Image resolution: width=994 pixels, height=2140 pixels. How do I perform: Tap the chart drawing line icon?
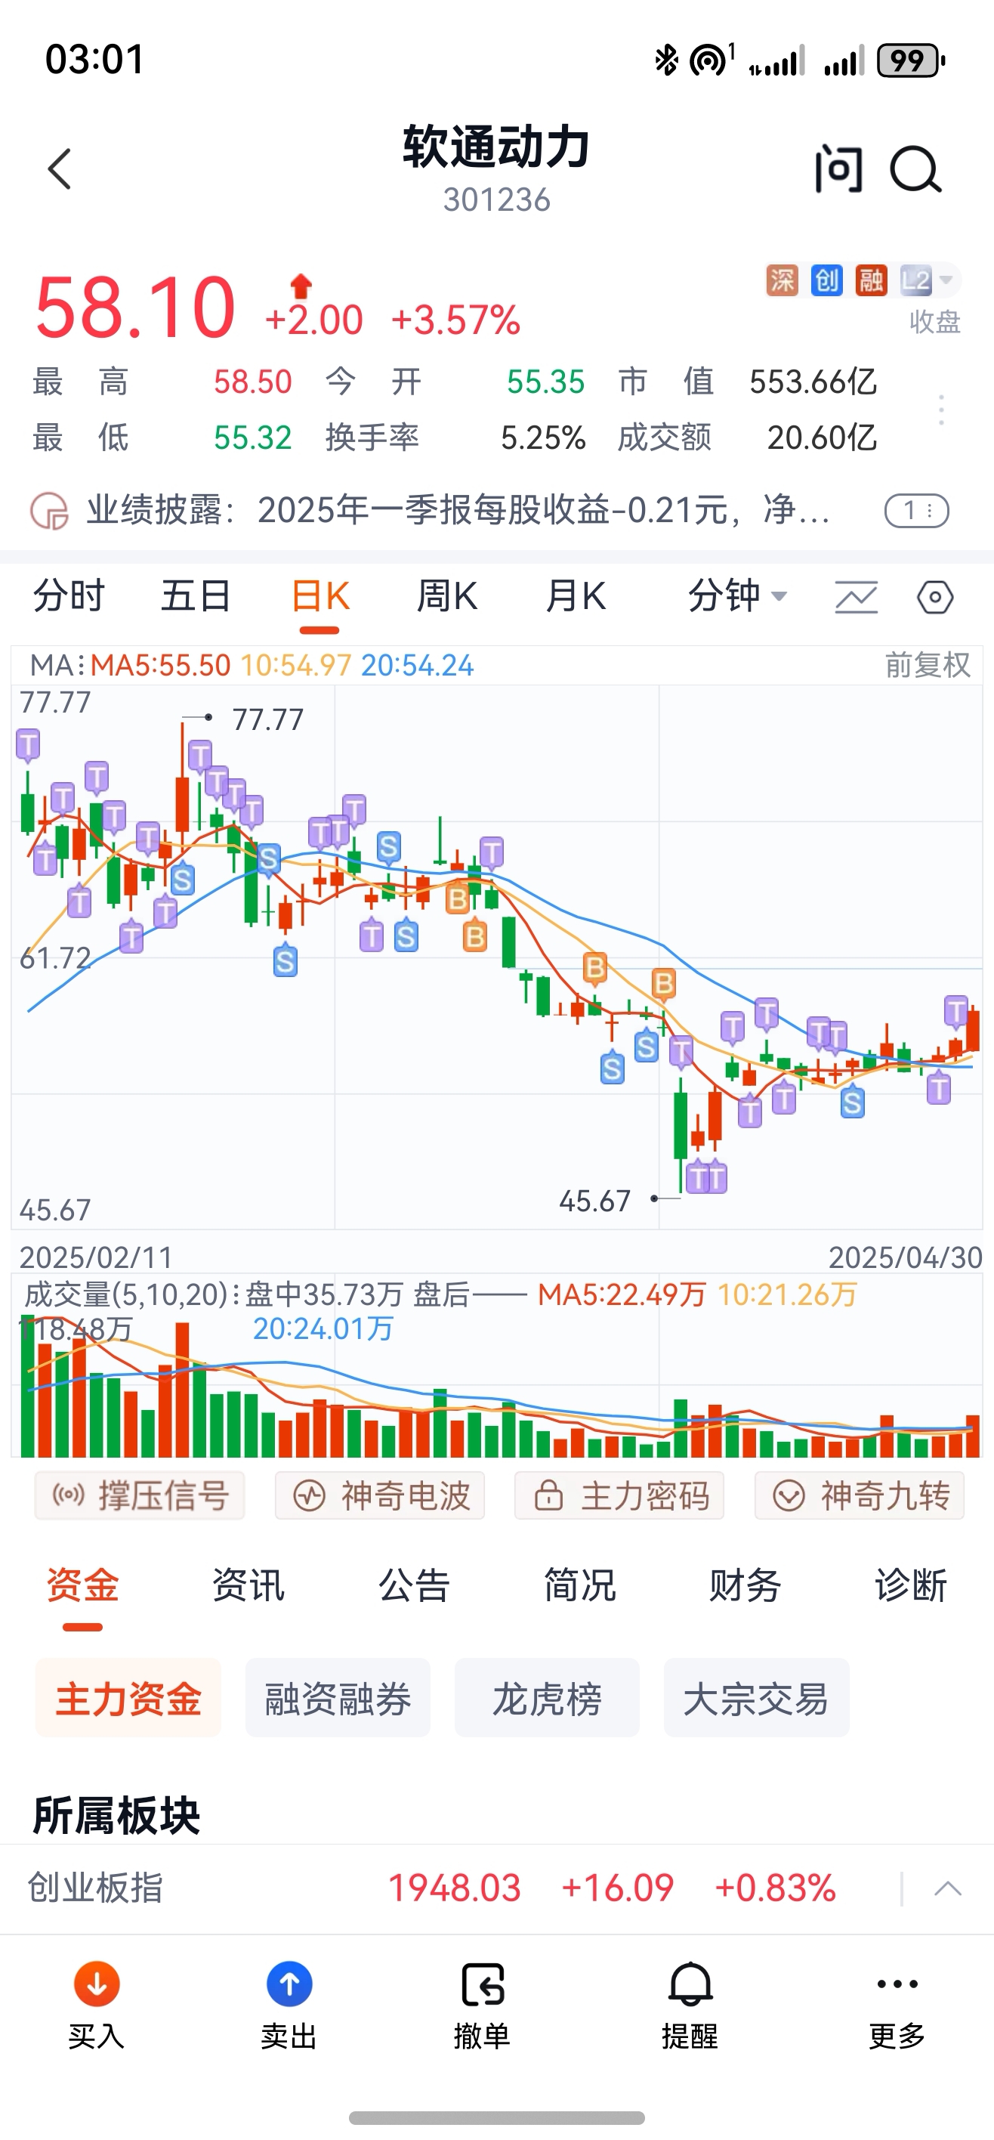856,597
